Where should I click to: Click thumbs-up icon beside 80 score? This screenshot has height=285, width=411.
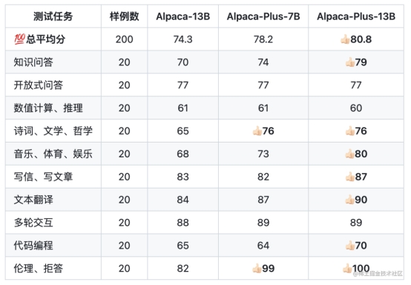(x=350, y=154)
